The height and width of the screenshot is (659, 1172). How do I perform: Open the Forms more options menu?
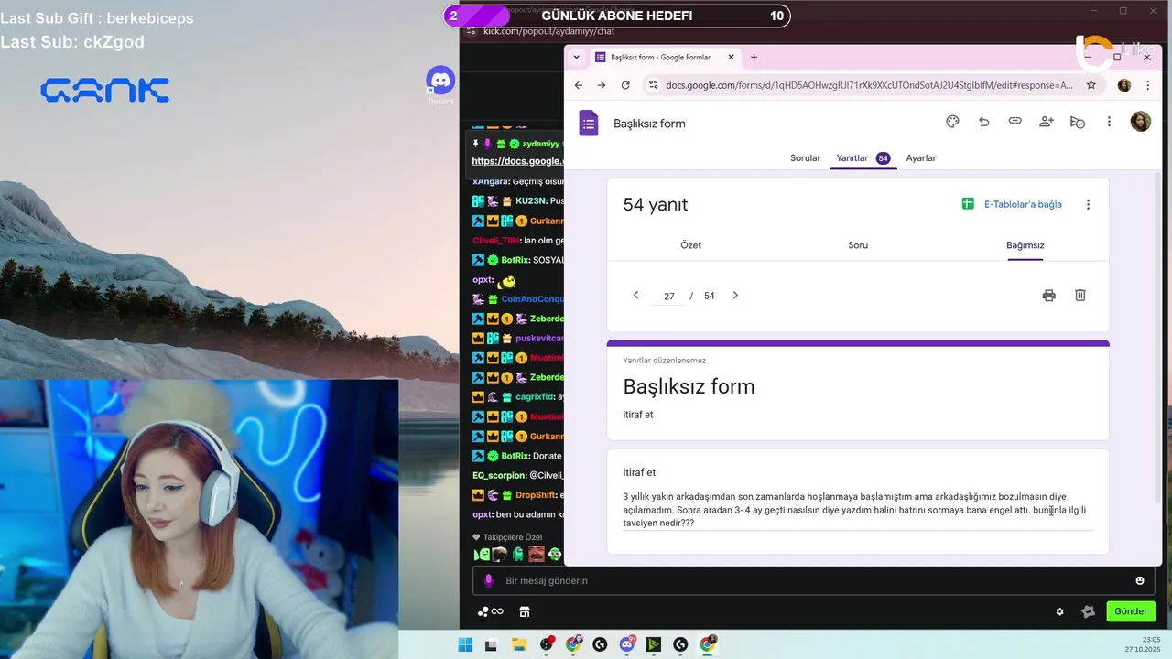click(1109, 122)
